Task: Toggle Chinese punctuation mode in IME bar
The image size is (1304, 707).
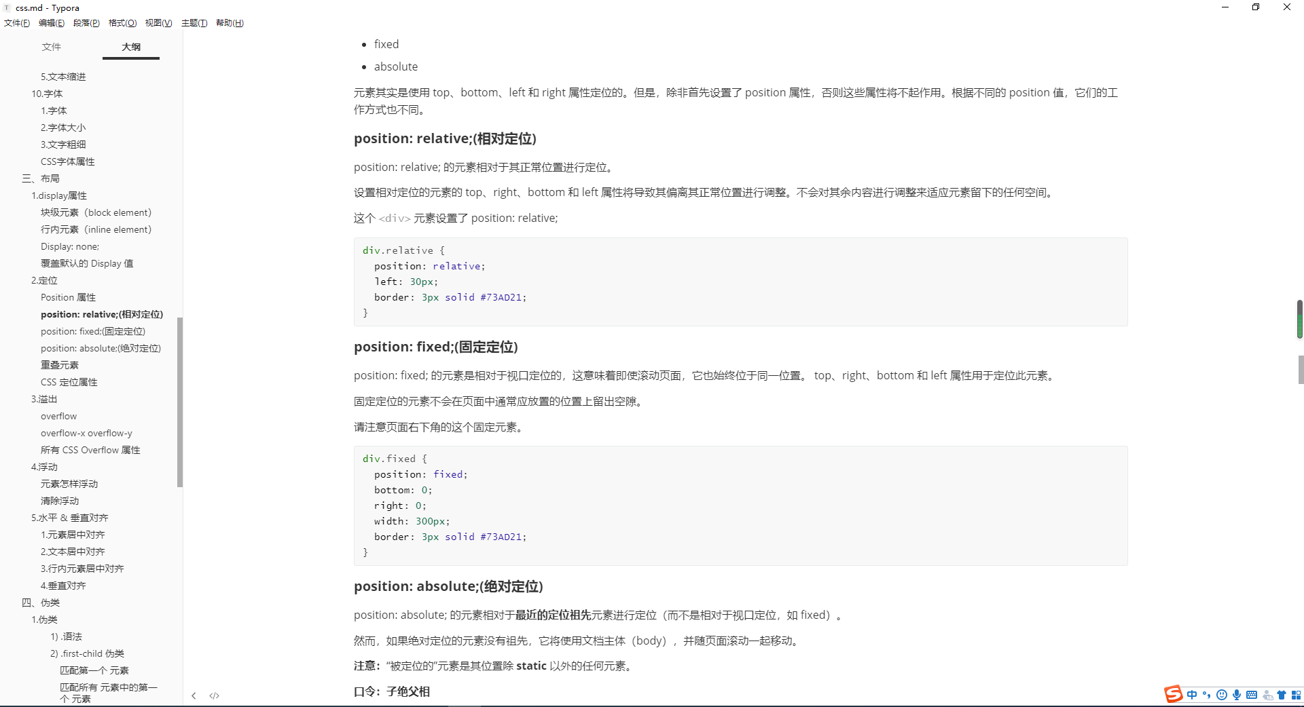Action: pyautogui.click(x=1207, y=695)
